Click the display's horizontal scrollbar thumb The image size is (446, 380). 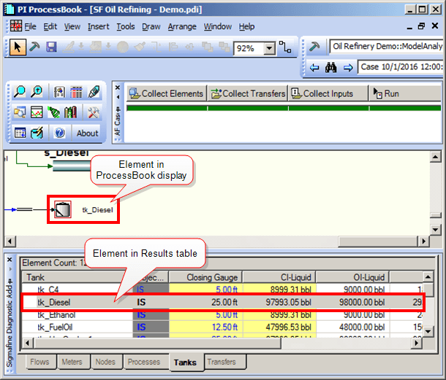378,241
